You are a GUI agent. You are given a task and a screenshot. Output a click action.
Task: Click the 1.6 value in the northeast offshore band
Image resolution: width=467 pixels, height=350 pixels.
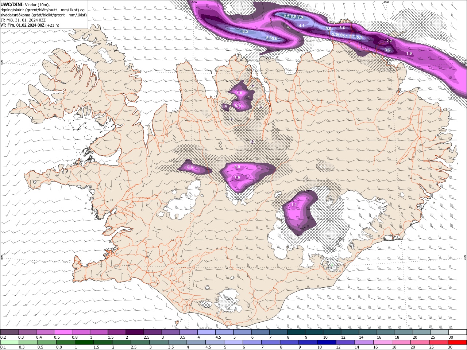click(x=409, y=54)
